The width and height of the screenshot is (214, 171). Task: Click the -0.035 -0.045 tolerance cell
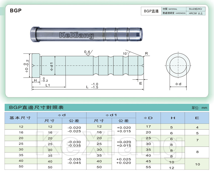74,161
